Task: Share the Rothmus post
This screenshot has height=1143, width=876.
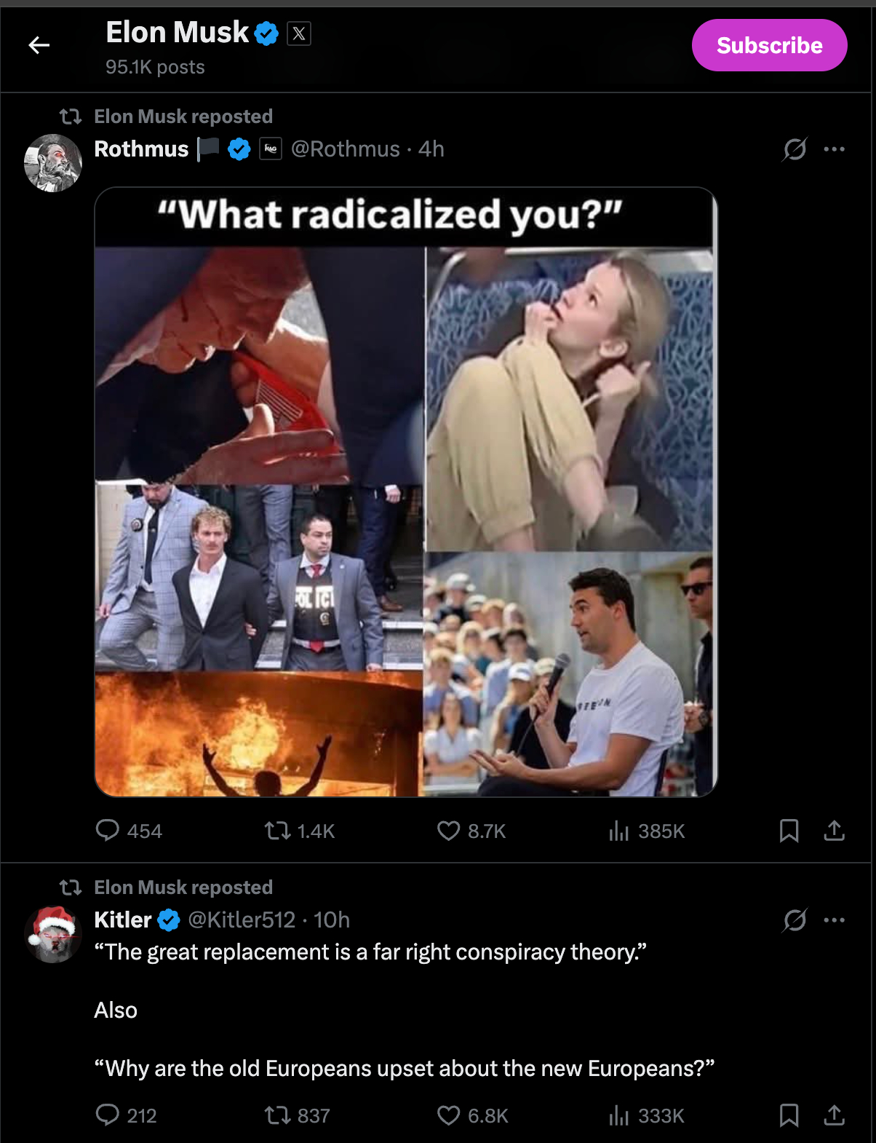Action: [834, 831]
